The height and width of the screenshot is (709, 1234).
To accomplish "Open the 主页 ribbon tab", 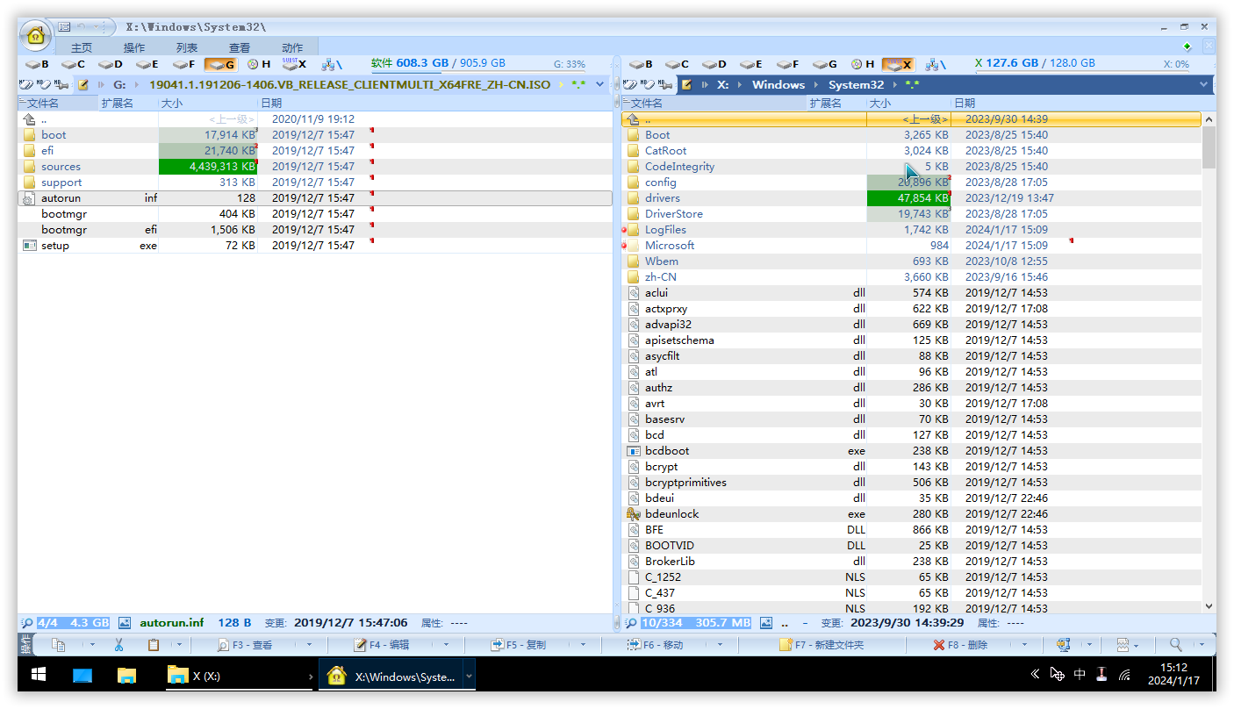I will point(82,47).
